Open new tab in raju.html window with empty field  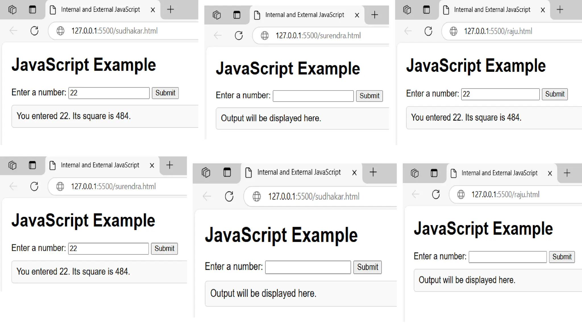[x=567, y=173]
